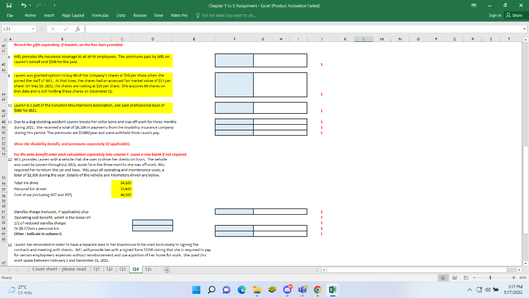Screen dimensions: 529x298
Task: Open the Name Box dropdown arrow
Action: (x=33, y=29)
